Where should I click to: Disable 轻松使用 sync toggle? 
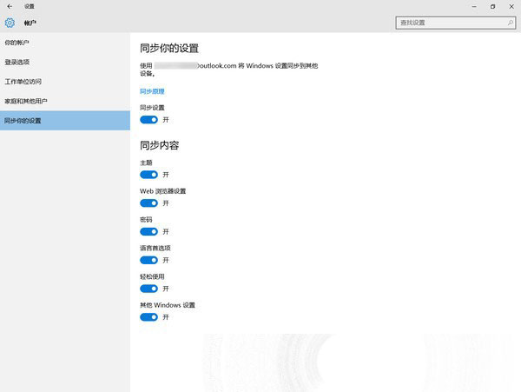point(148,289)
